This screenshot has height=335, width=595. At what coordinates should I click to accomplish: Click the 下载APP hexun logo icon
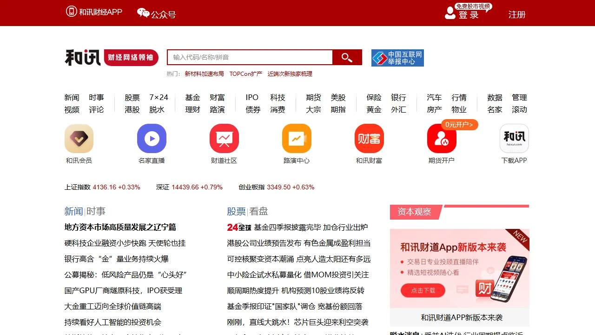(x=514, y=138)
